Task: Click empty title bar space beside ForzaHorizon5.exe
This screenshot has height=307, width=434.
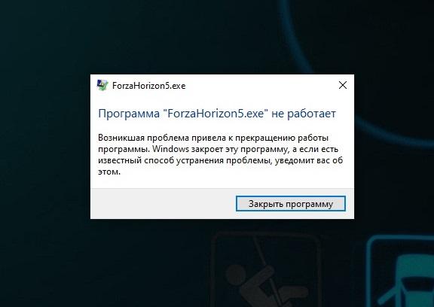Action: pos(260,86)
